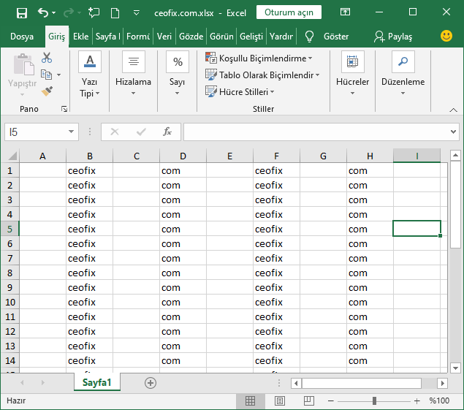Open the undo history dropdown arrow
The image size is (464, 410).
pyautogui.click(x=53, y=12)
